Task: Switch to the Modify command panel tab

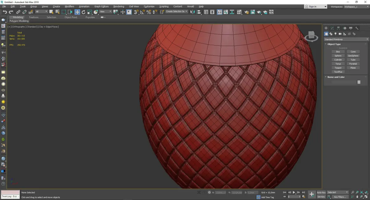Action: click(x=332, y=28)
